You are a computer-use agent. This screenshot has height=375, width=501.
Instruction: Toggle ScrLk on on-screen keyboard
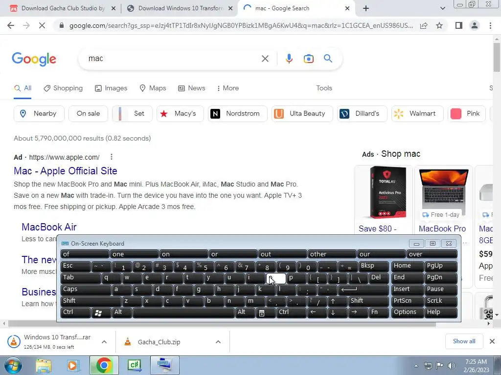tap(440, 301)
